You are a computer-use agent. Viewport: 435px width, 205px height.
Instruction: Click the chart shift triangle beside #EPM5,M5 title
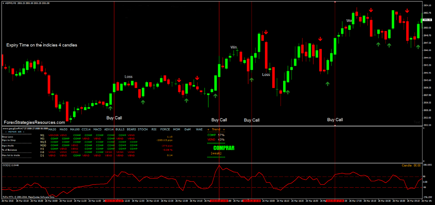[x=3, y=3]
